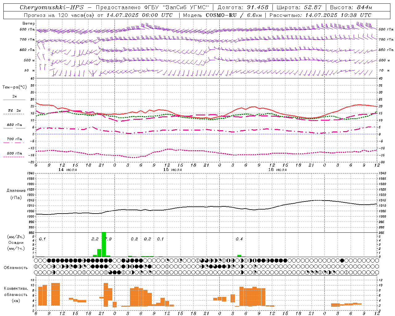
Task: Click the Прогноз на 120 часа(ов) text
Action: 59,15
